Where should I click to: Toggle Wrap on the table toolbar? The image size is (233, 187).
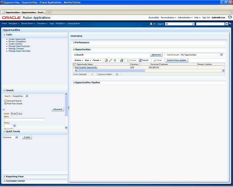(x=158, y=60)
